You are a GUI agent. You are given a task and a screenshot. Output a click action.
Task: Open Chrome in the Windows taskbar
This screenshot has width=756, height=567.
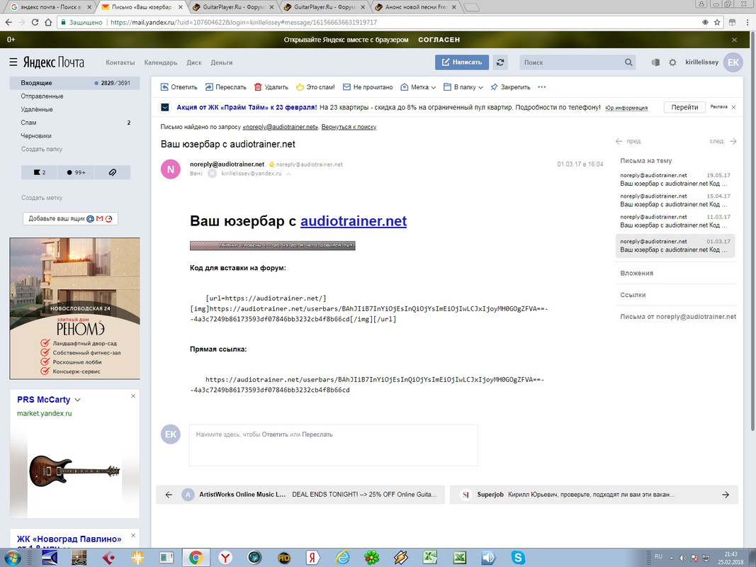point(196,558)
